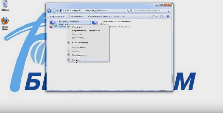Select 'Подключение по локальной сети' adapter icon

coord(95,23)
